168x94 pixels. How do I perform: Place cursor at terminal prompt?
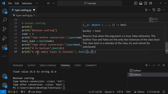[x=64, y=88]
